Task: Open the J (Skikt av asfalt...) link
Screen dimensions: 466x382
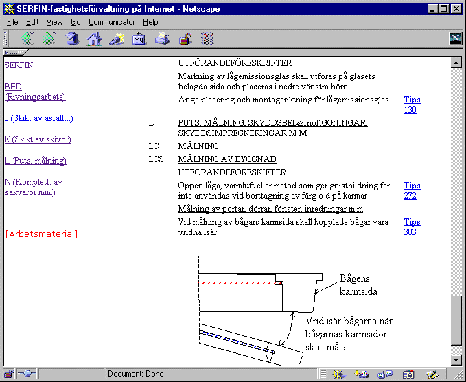Action: (x=39, y=118)
